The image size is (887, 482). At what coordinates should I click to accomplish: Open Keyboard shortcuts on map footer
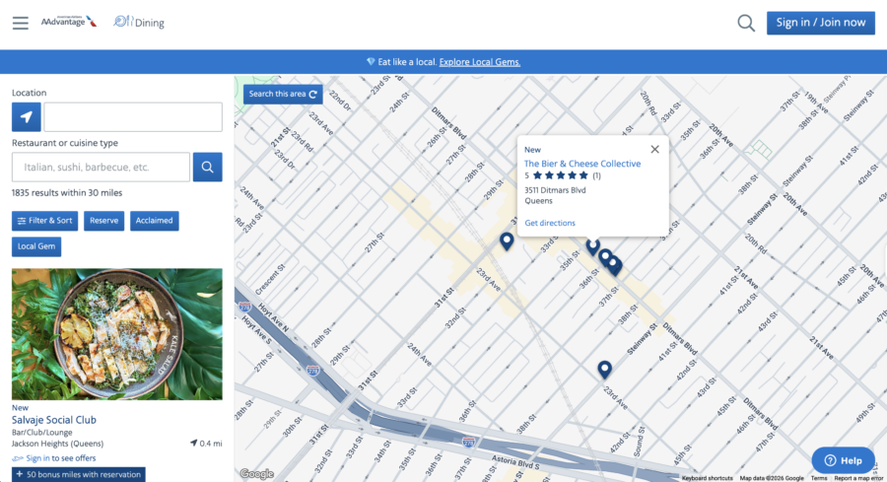(707, 478)
